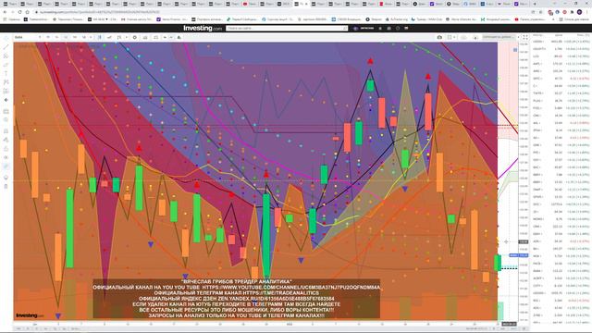Click the undo arrow in chart toolbar
Screen dimensions: 592x333
tap(165, 37)
